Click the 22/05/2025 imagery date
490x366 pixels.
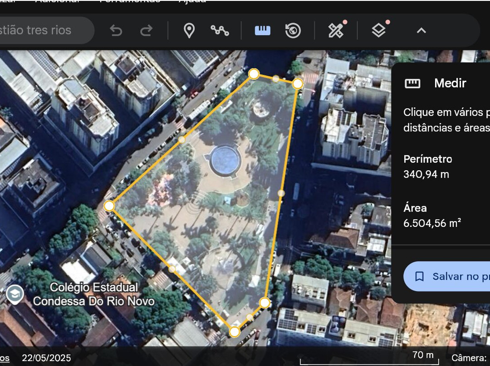(x=46, y=358)
